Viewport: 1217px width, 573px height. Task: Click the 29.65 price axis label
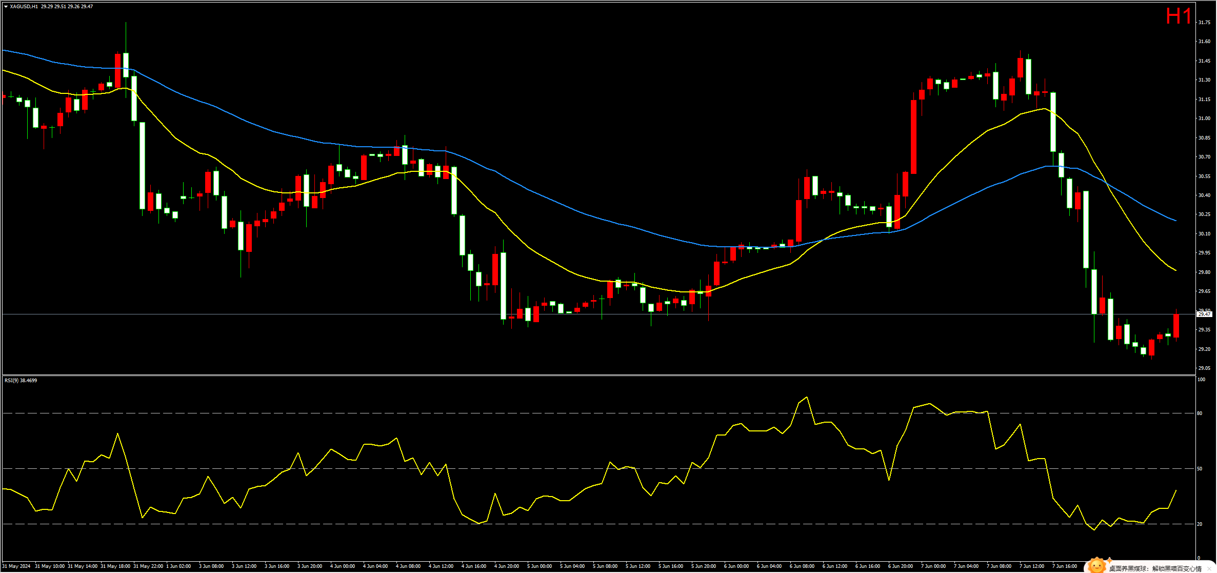click(1204, 291)
